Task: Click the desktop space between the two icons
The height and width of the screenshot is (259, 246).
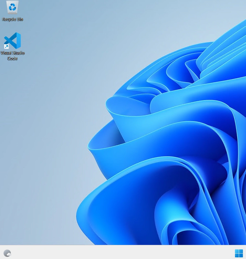Action: tap(12, 27)
